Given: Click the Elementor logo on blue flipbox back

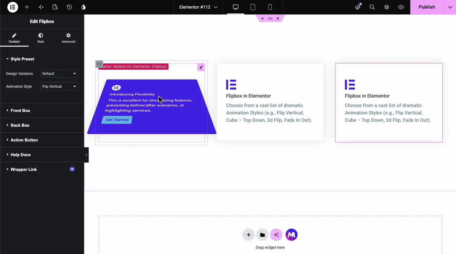Looking at the screenshot, I should (116, 88).
